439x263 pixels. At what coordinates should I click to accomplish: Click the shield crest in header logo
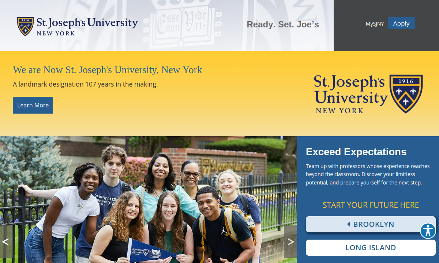pos(25,26)
